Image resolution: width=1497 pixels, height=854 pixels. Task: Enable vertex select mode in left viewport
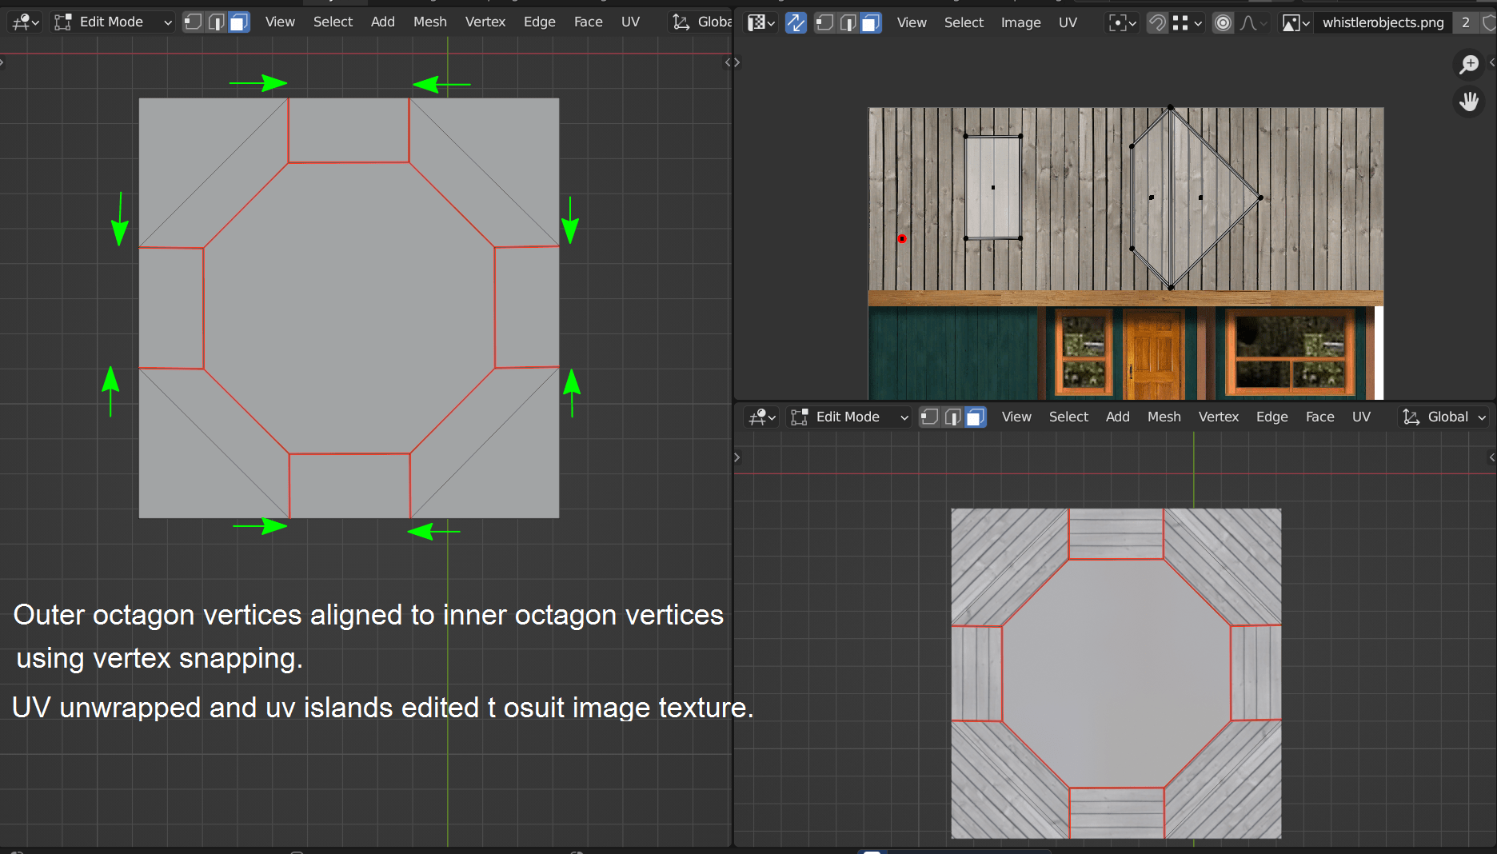click(x=193, y=22)
